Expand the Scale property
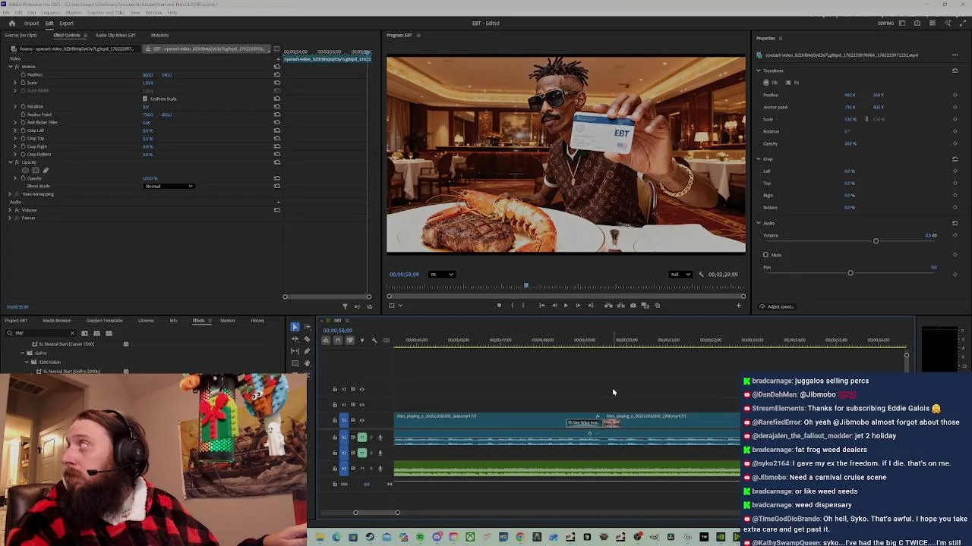972x546 pixels. pyautogui.click(x=15, y=83)
